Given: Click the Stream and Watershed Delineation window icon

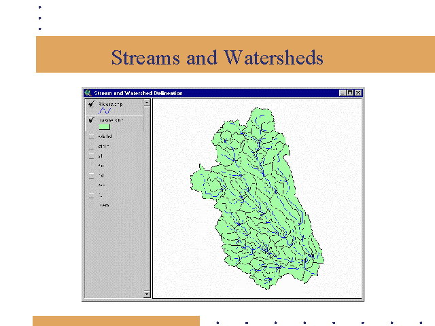Looking at the screenshot, I should coord(88,93).
